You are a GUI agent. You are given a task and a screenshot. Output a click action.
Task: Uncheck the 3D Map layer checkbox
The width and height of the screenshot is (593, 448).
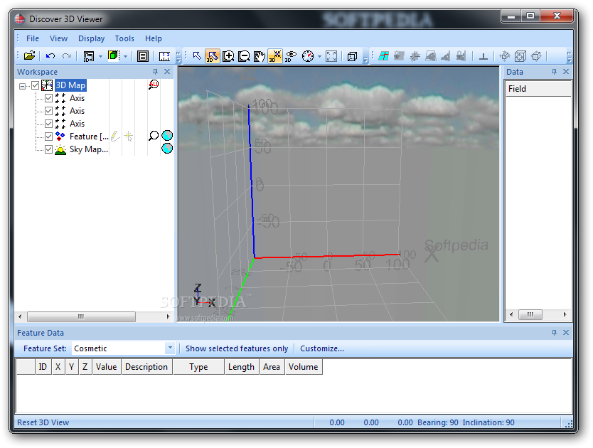point(36,85)
